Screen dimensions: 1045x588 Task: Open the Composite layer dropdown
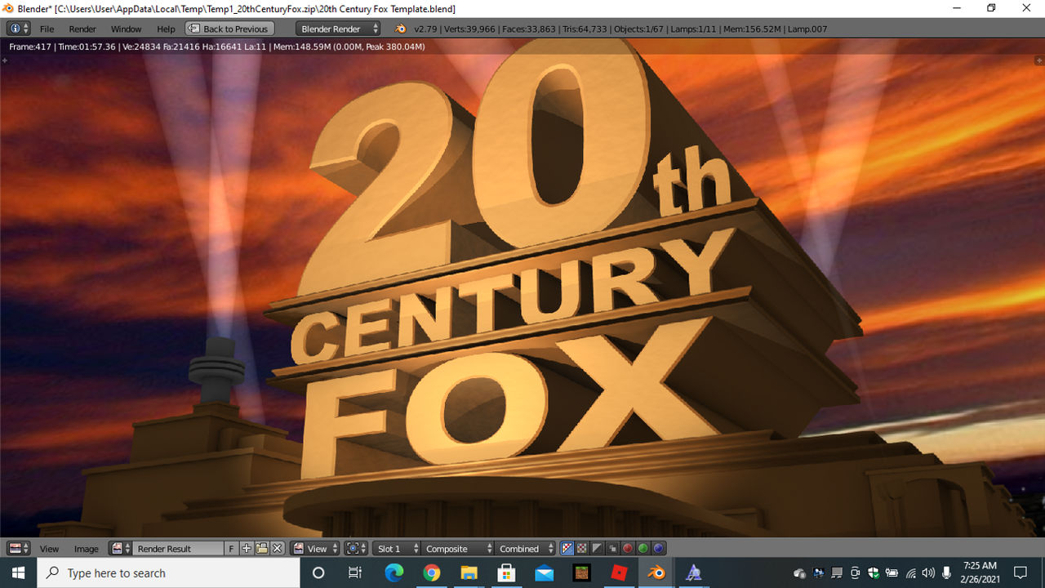click(458, 549)
